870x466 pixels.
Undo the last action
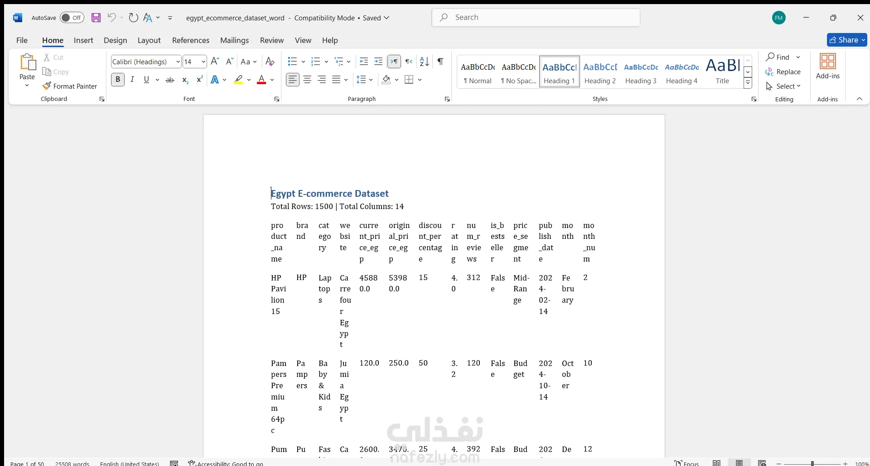coord(111,18)
